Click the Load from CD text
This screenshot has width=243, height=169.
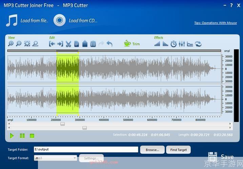pyautogui.click(x=83, y=21)
